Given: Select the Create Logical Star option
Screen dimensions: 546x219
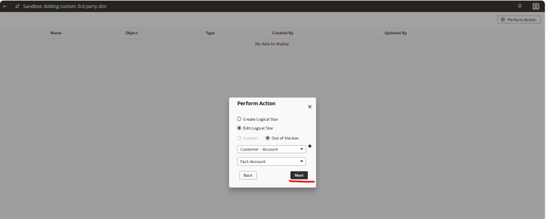Looking at the screenshot, I should tap(258, 119).
